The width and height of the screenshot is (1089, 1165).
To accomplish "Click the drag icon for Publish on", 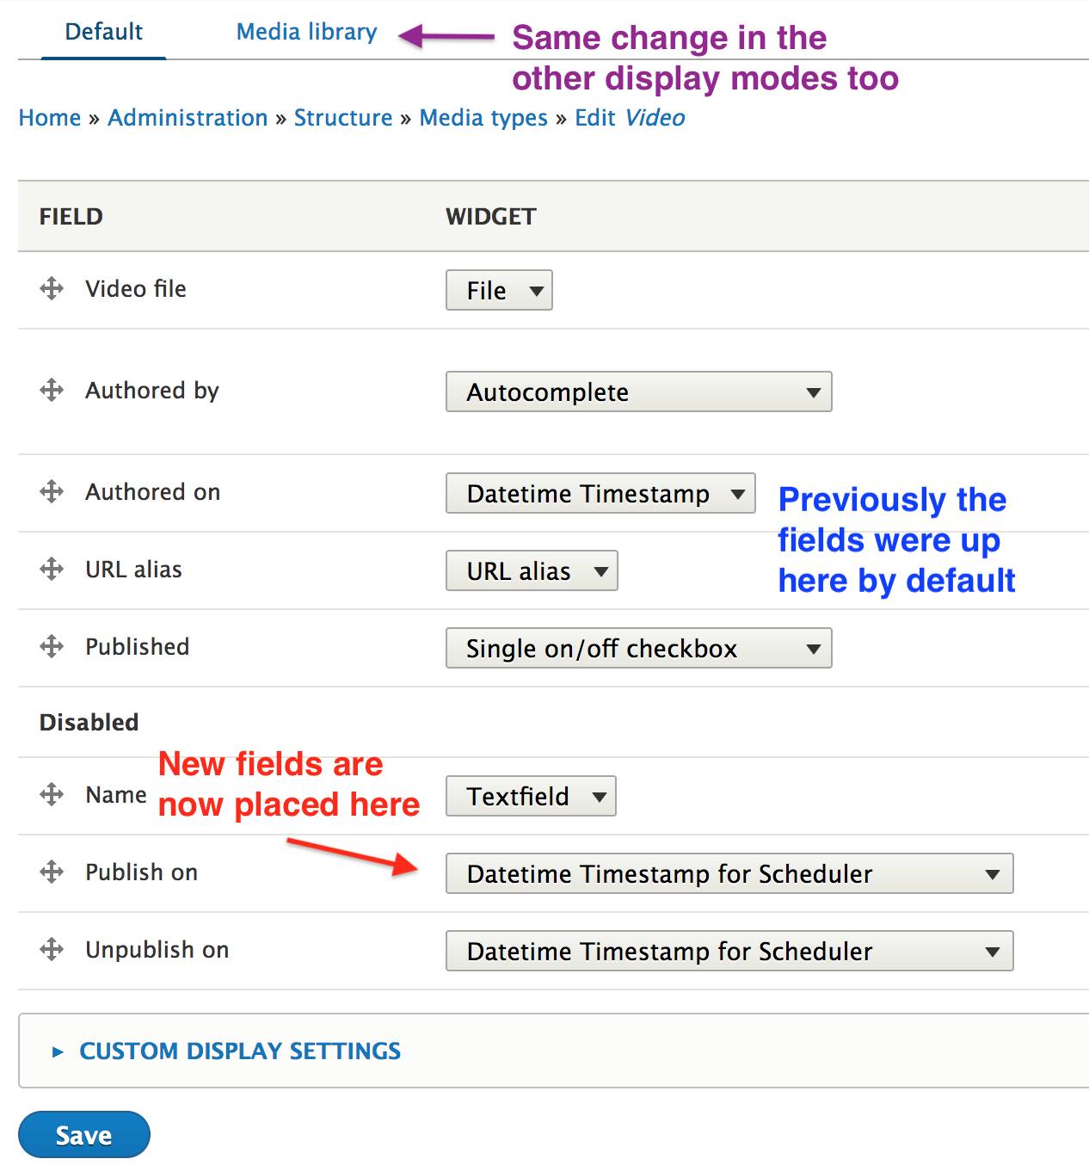I will point(52,872).
